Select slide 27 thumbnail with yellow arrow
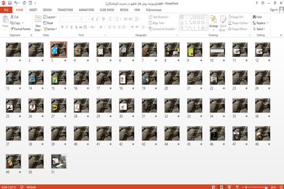The height and width of the screenshot is (189, 284). point(59,106)
